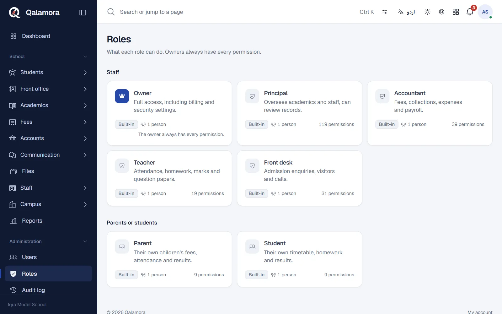Open the Teacher role card title
The image size is (502, 314).
tap(144, 163)
